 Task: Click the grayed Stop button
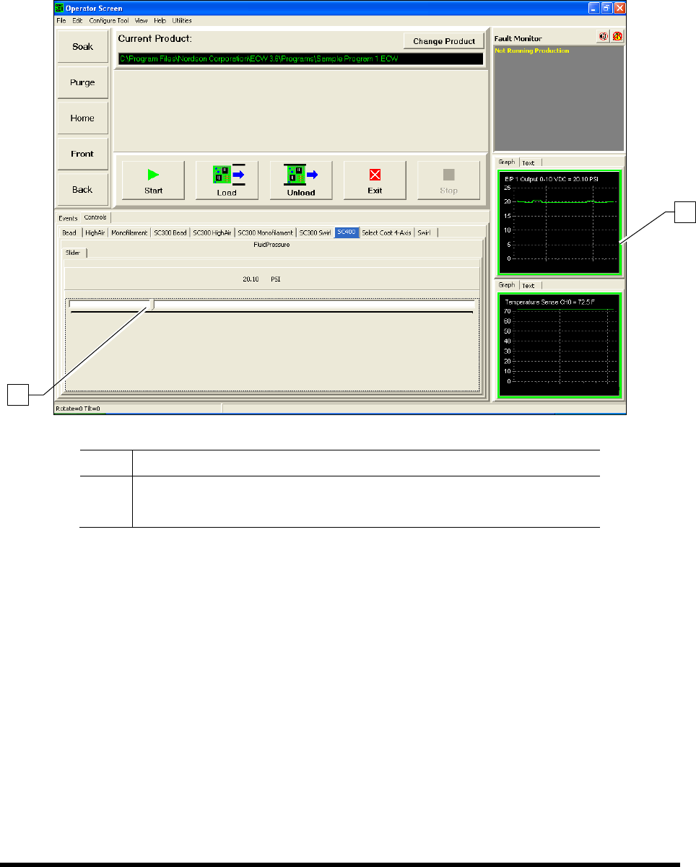tap(448, 180)
